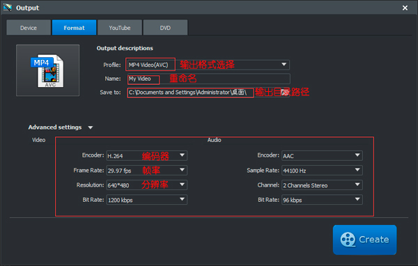Click the Video section label
This screenshot has width=418, height=266.
[x=38, y=140]
